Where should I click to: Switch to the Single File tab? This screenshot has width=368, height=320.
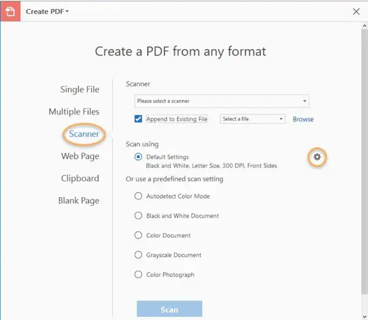(x=80, y=90)
